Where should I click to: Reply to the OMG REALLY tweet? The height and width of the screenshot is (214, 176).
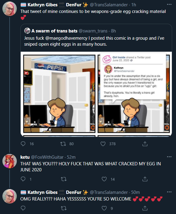point(23,208)
